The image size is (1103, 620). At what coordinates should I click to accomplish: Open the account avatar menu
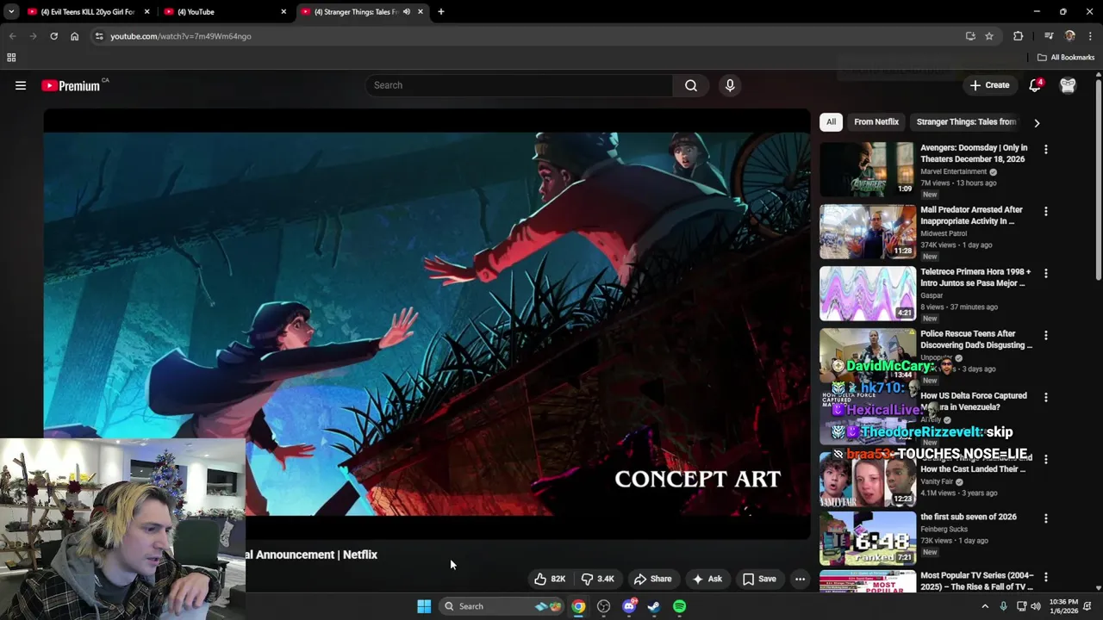pyautogui.click(x=1068, y=85)
